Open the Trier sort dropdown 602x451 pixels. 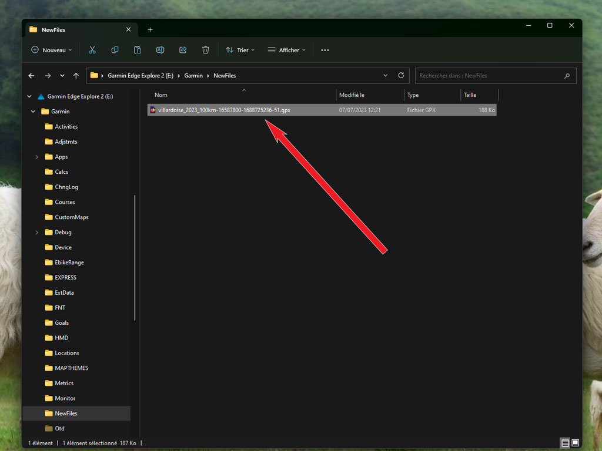[x=240, y=50]
